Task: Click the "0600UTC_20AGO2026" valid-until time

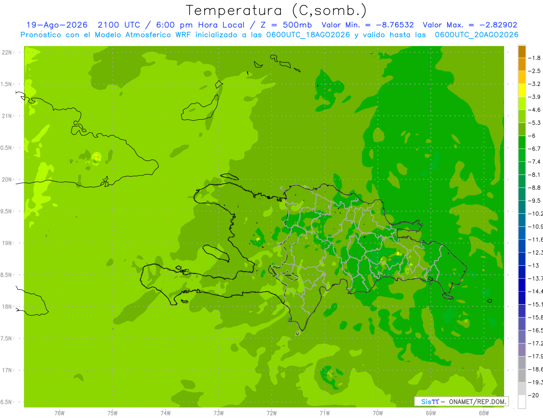Action: point(477,35)
